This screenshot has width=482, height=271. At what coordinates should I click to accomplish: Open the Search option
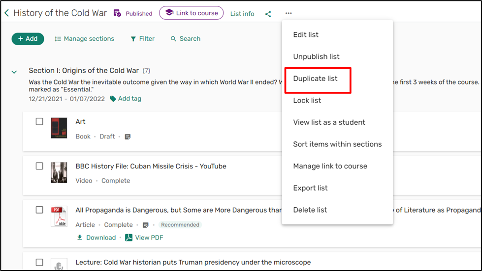tap(186, 39)
